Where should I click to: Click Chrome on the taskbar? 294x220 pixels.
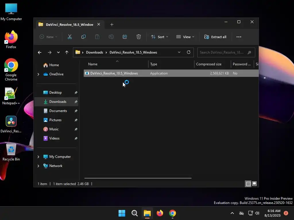click(173, 213)
